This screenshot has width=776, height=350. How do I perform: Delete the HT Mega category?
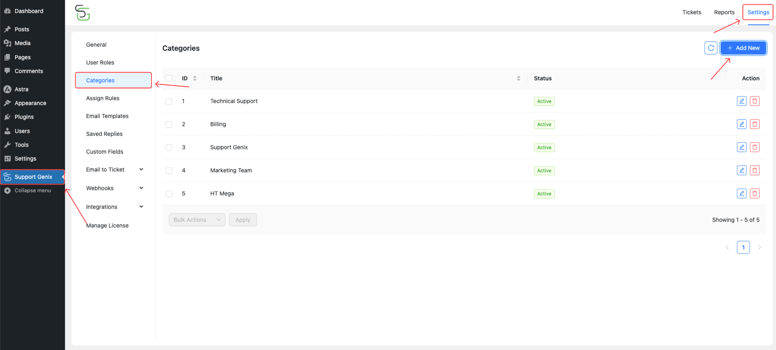click(754, 193)
